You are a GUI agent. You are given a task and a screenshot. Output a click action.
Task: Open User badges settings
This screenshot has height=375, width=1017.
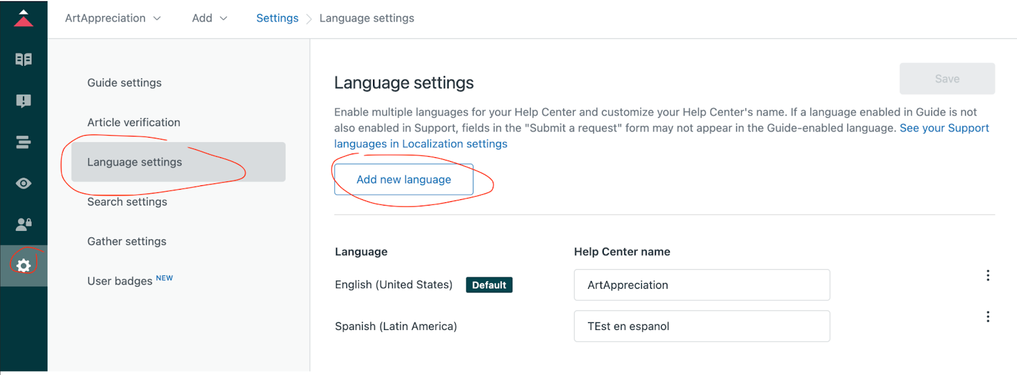point(120,281)
